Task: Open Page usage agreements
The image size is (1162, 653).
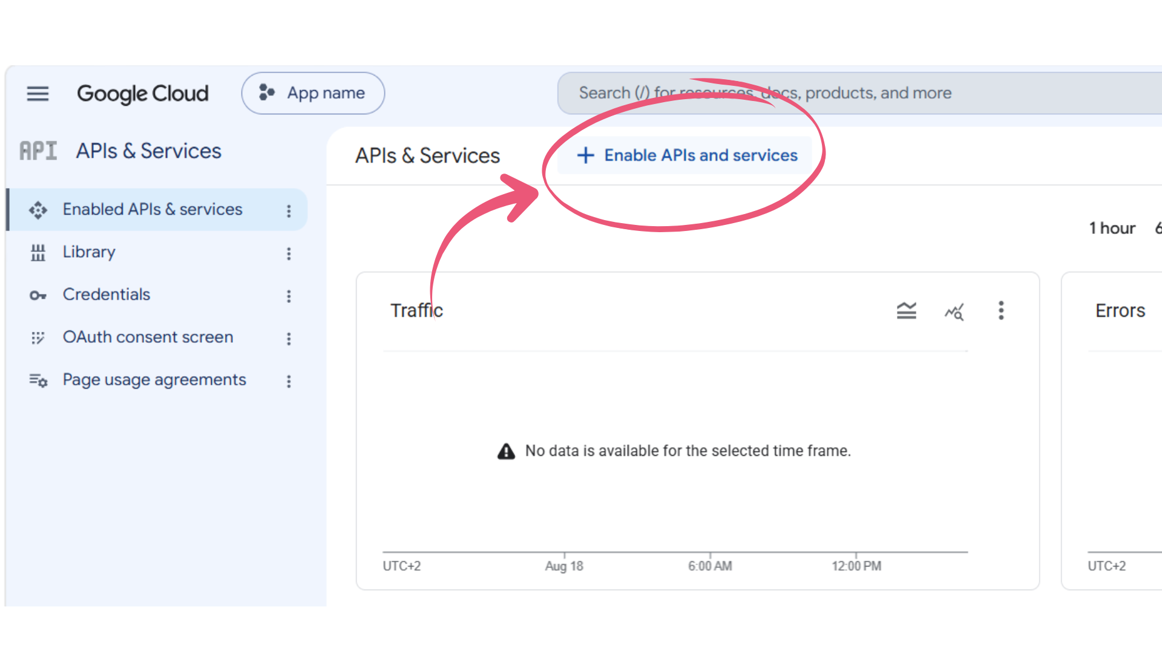Action: click(x=155, y=380)
